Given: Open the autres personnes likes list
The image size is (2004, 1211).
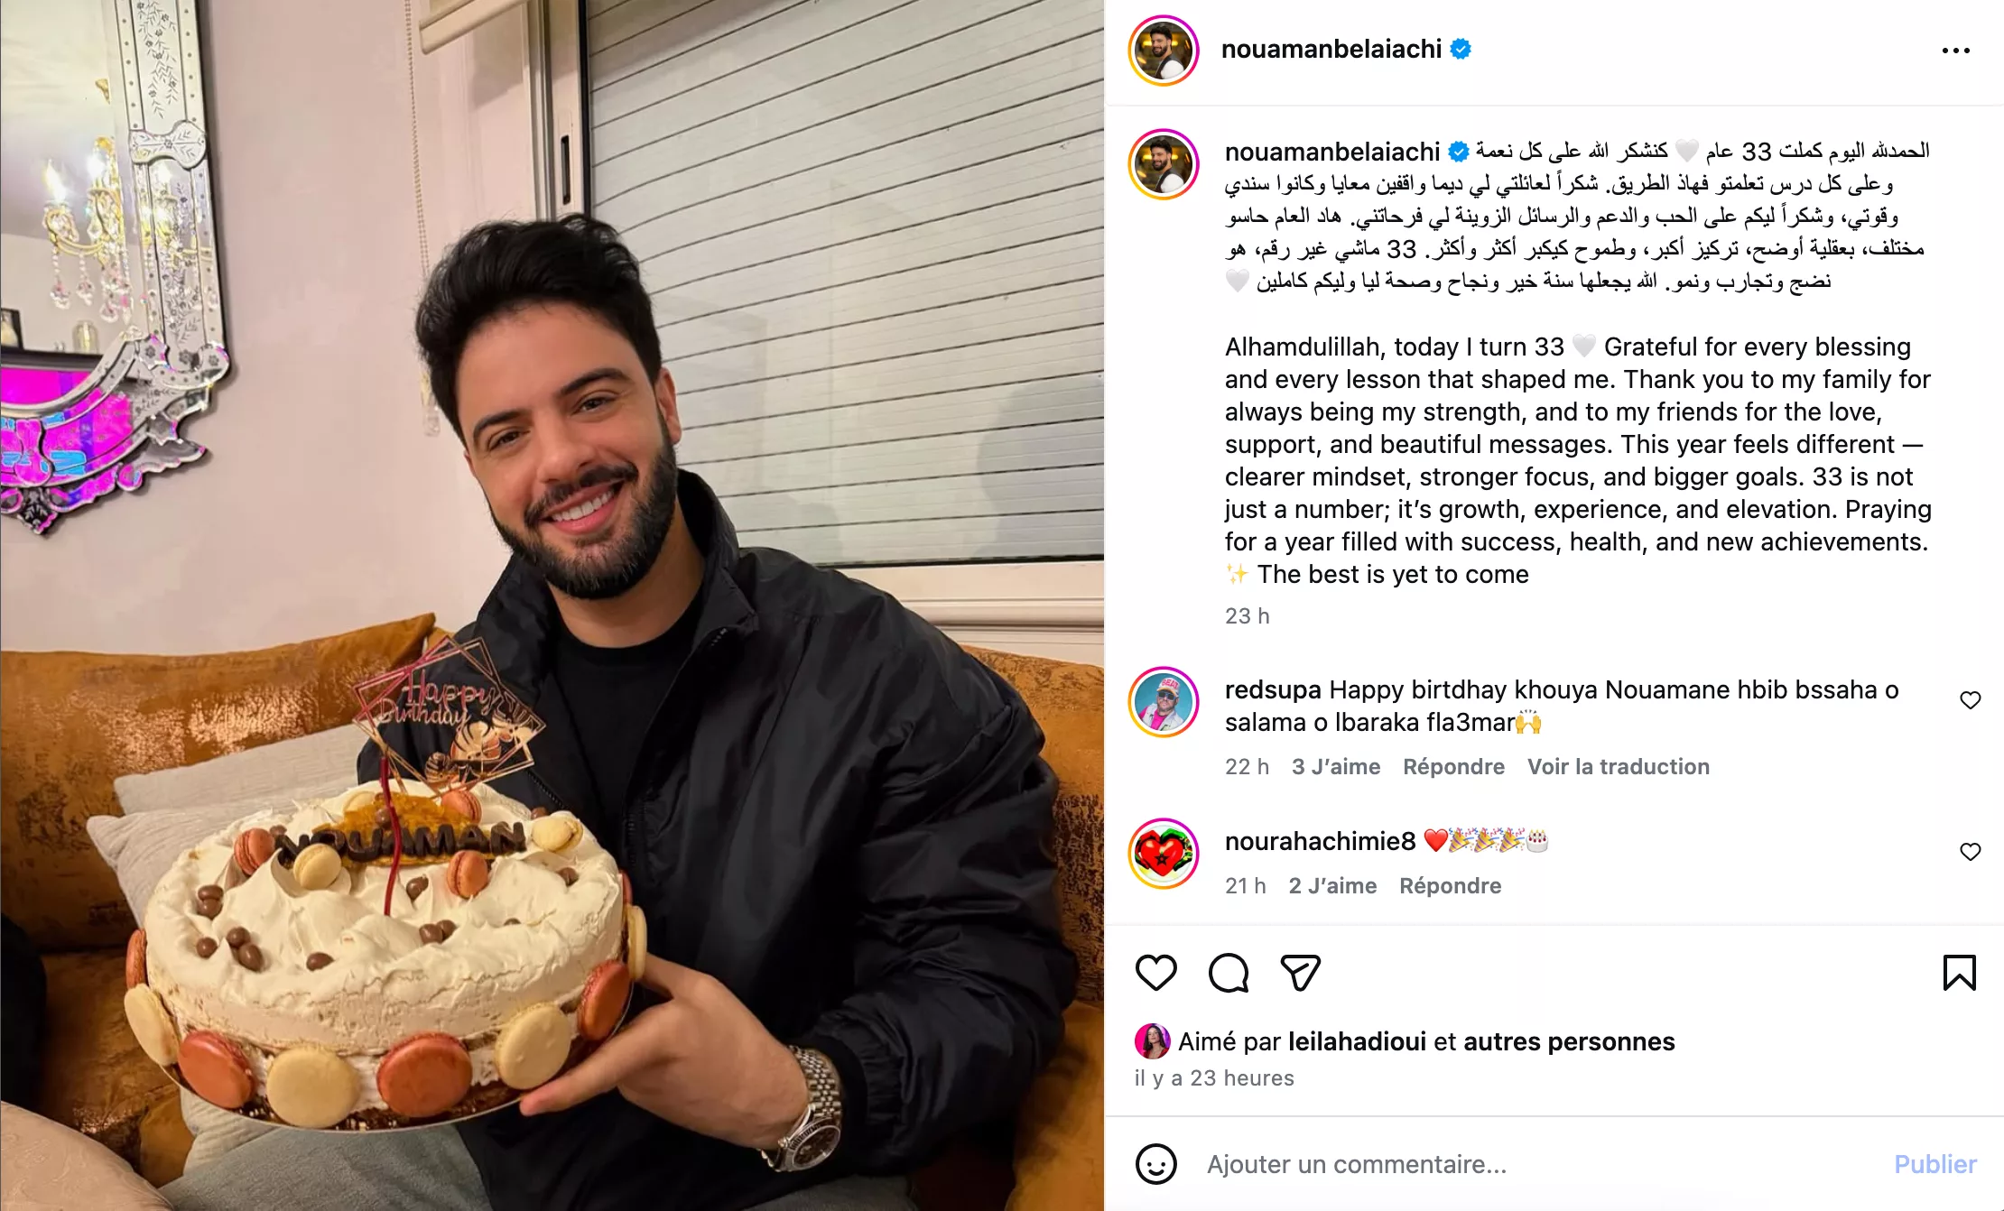Looking at the screenshot, I should [1569, 1041].
